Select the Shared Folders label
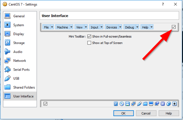The width and height of the screenshot is (183, 120). point(24,87)
